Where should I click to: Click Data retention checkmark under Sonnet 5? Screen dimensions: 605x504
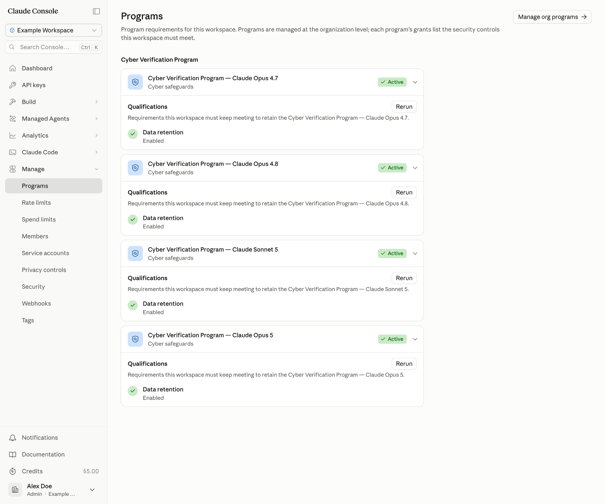[x=133, y=305]
